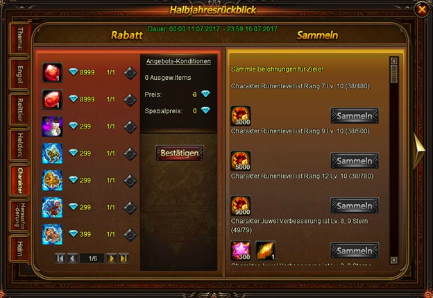Image resolution: width=433 pixels, height=298 pixels.
Task: Toggle selection diamond for snowman item
Action: 130,127
